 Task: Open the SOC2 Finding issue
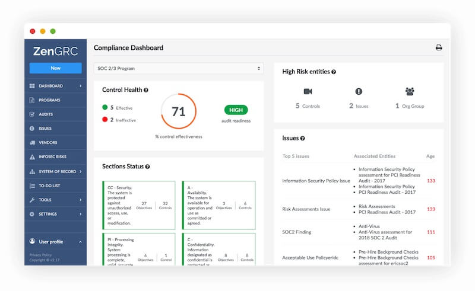[x=296, y=232]
